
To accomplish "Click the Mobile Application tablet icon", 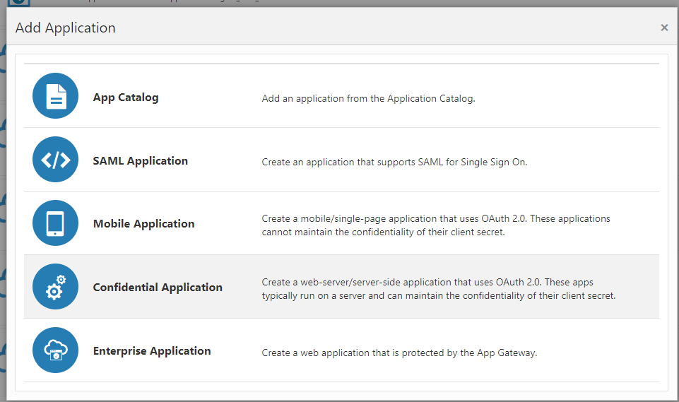I will [55, 223].
